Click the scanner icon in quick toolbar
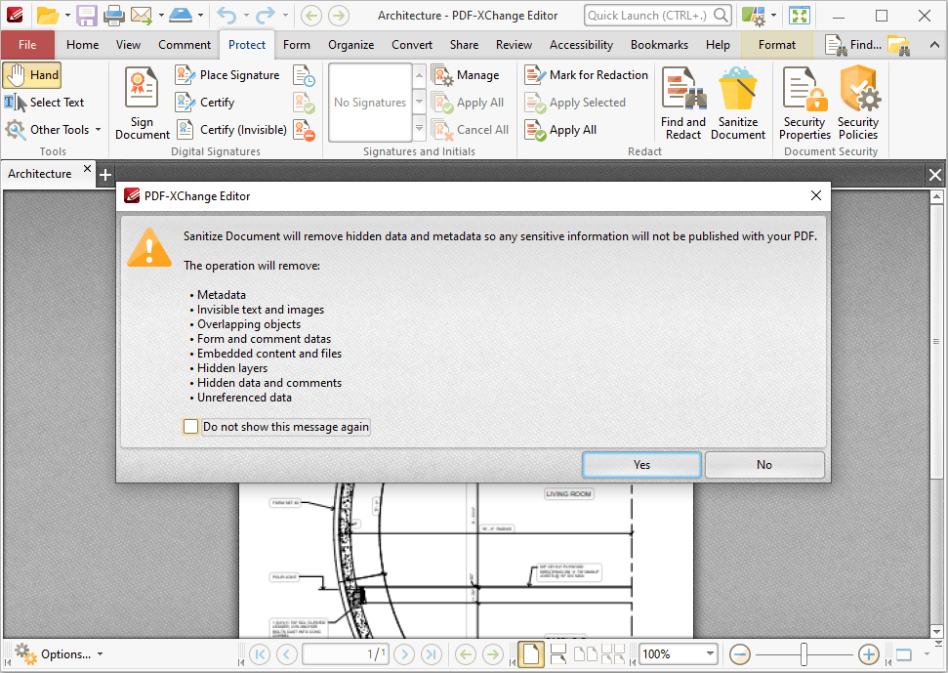The image size is (948, 673). point(181,15)
